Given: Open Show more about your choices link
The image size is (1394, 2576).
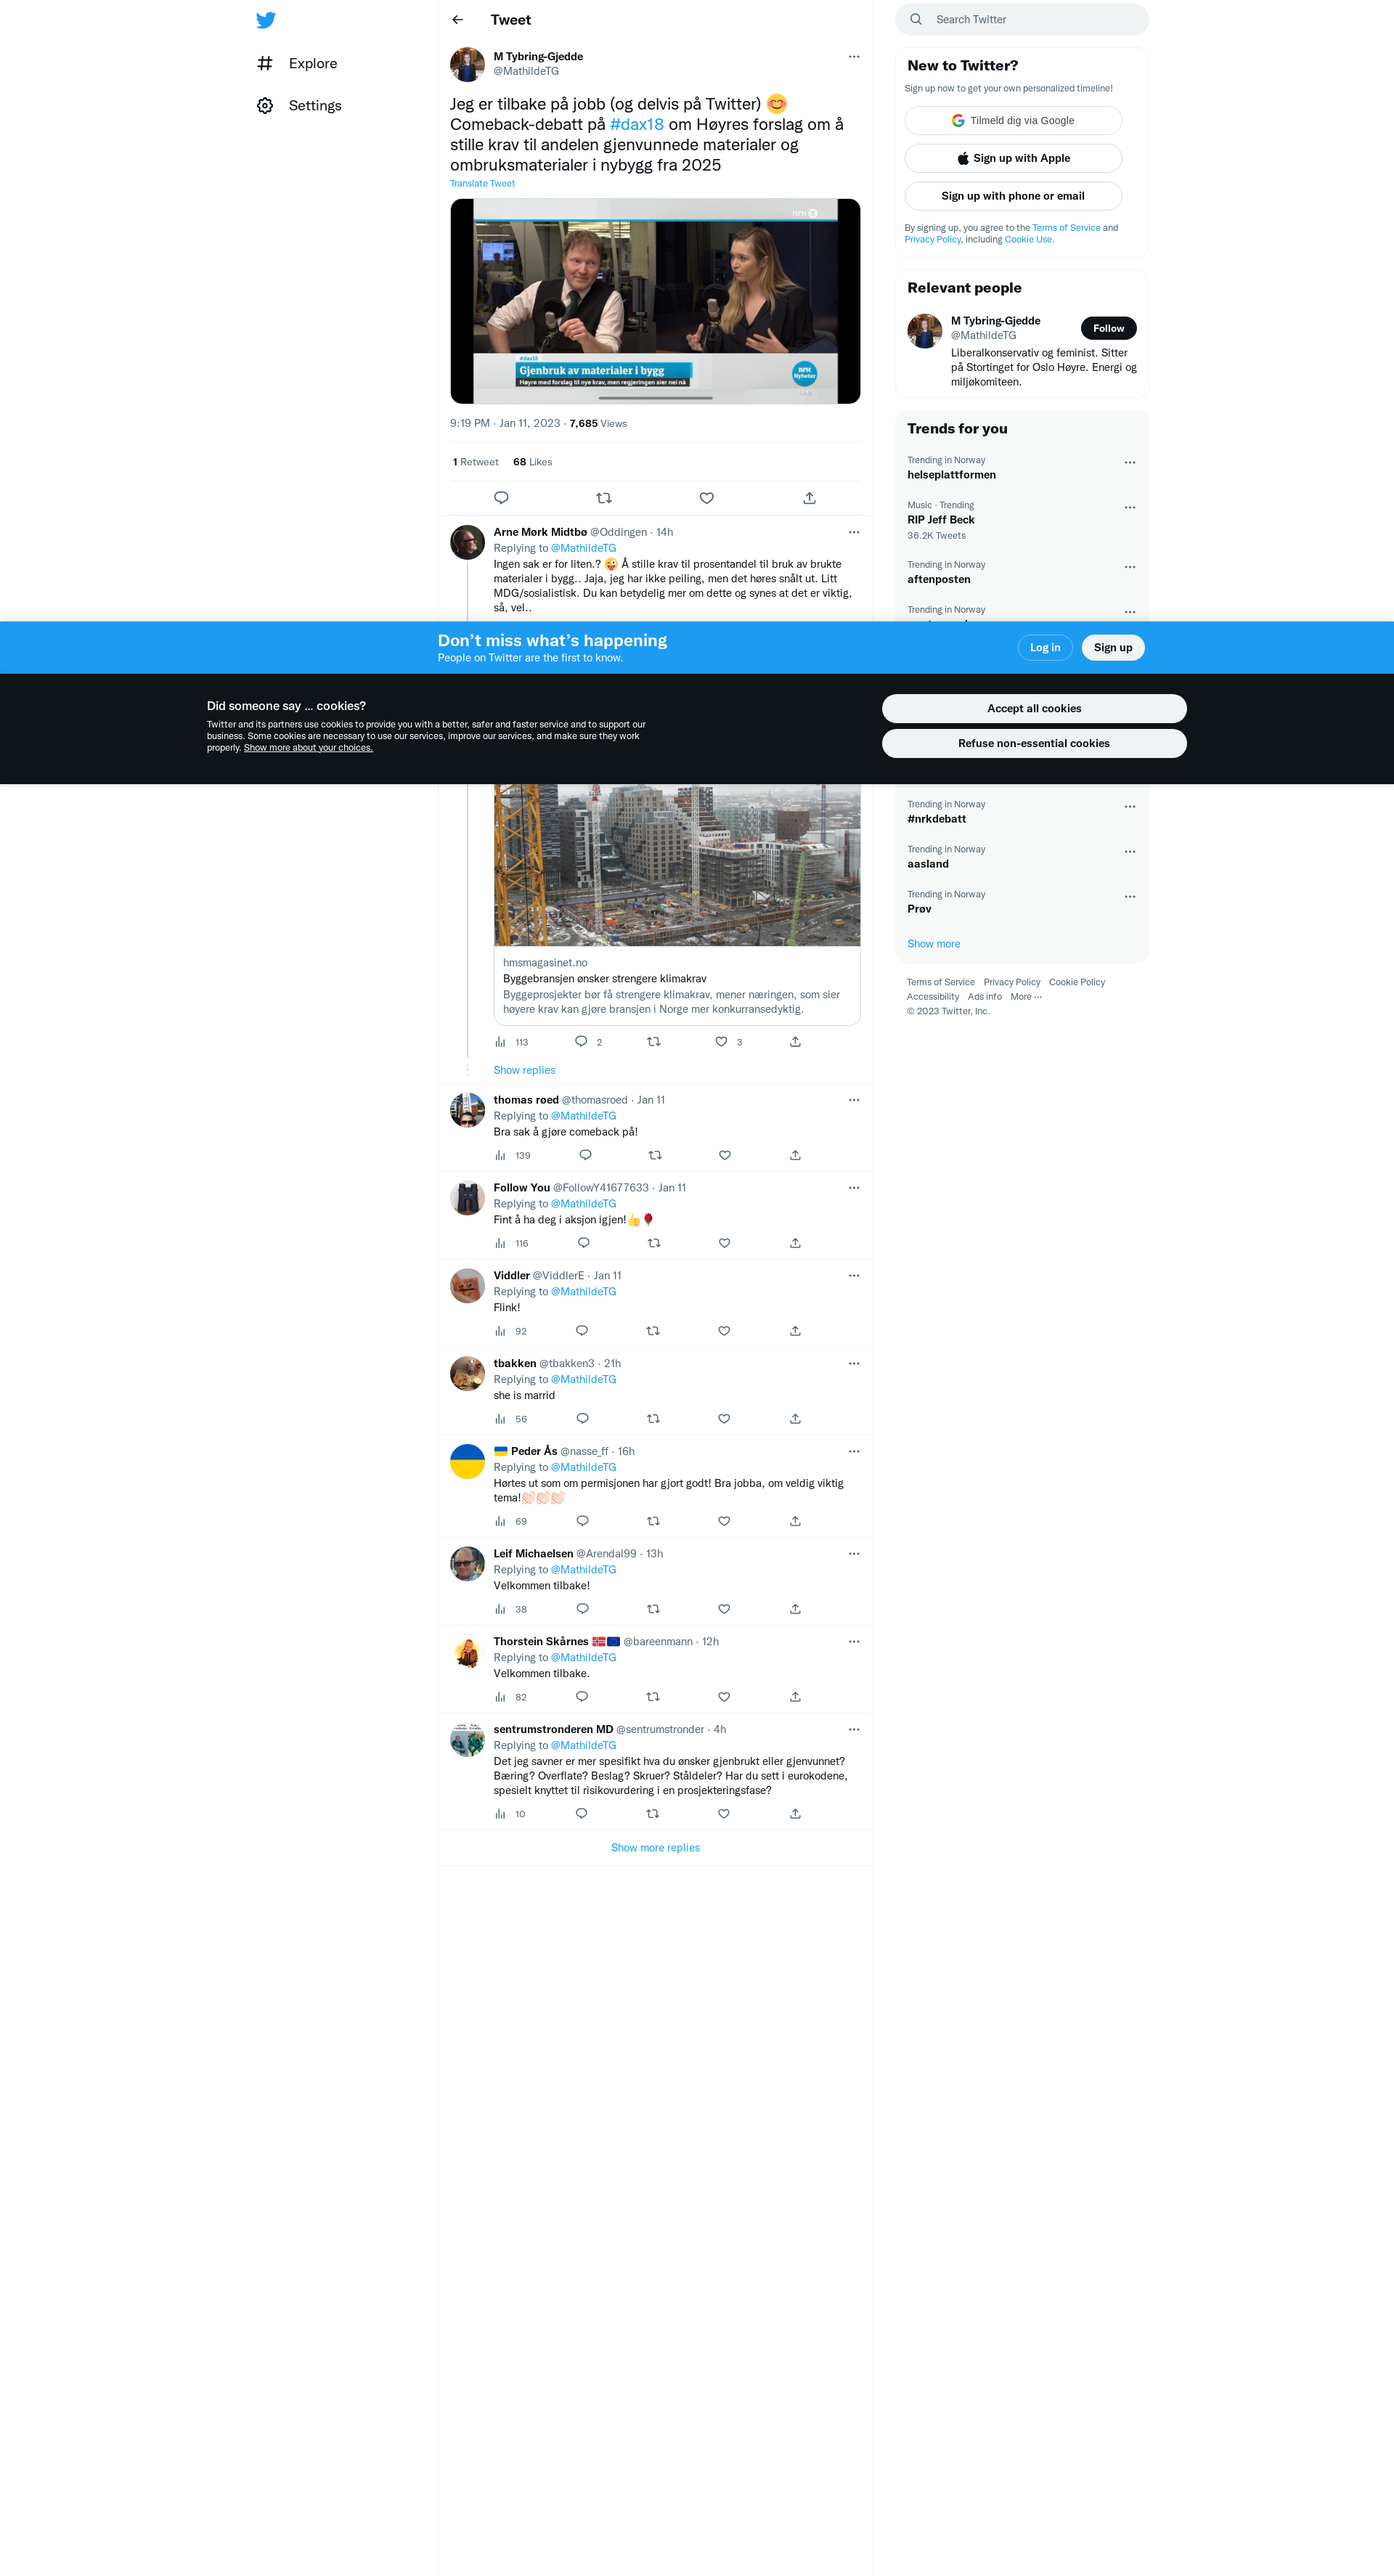Looking at the screenshot, I should (308, 748).
